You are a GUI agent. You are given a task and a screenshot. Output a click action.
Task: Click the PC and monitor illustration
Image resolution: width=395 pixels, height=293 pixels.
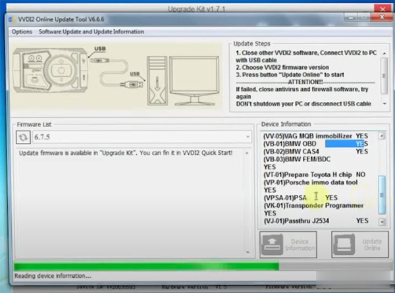[x=183, y=80]
